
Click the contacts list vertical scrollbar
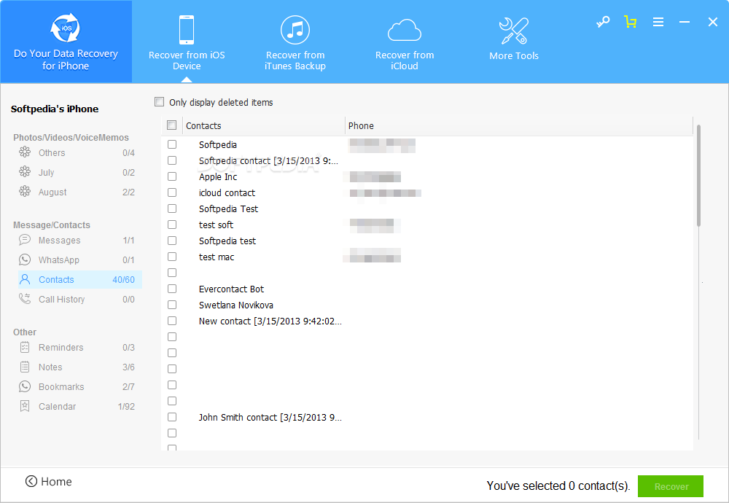[x=698, y=176]
